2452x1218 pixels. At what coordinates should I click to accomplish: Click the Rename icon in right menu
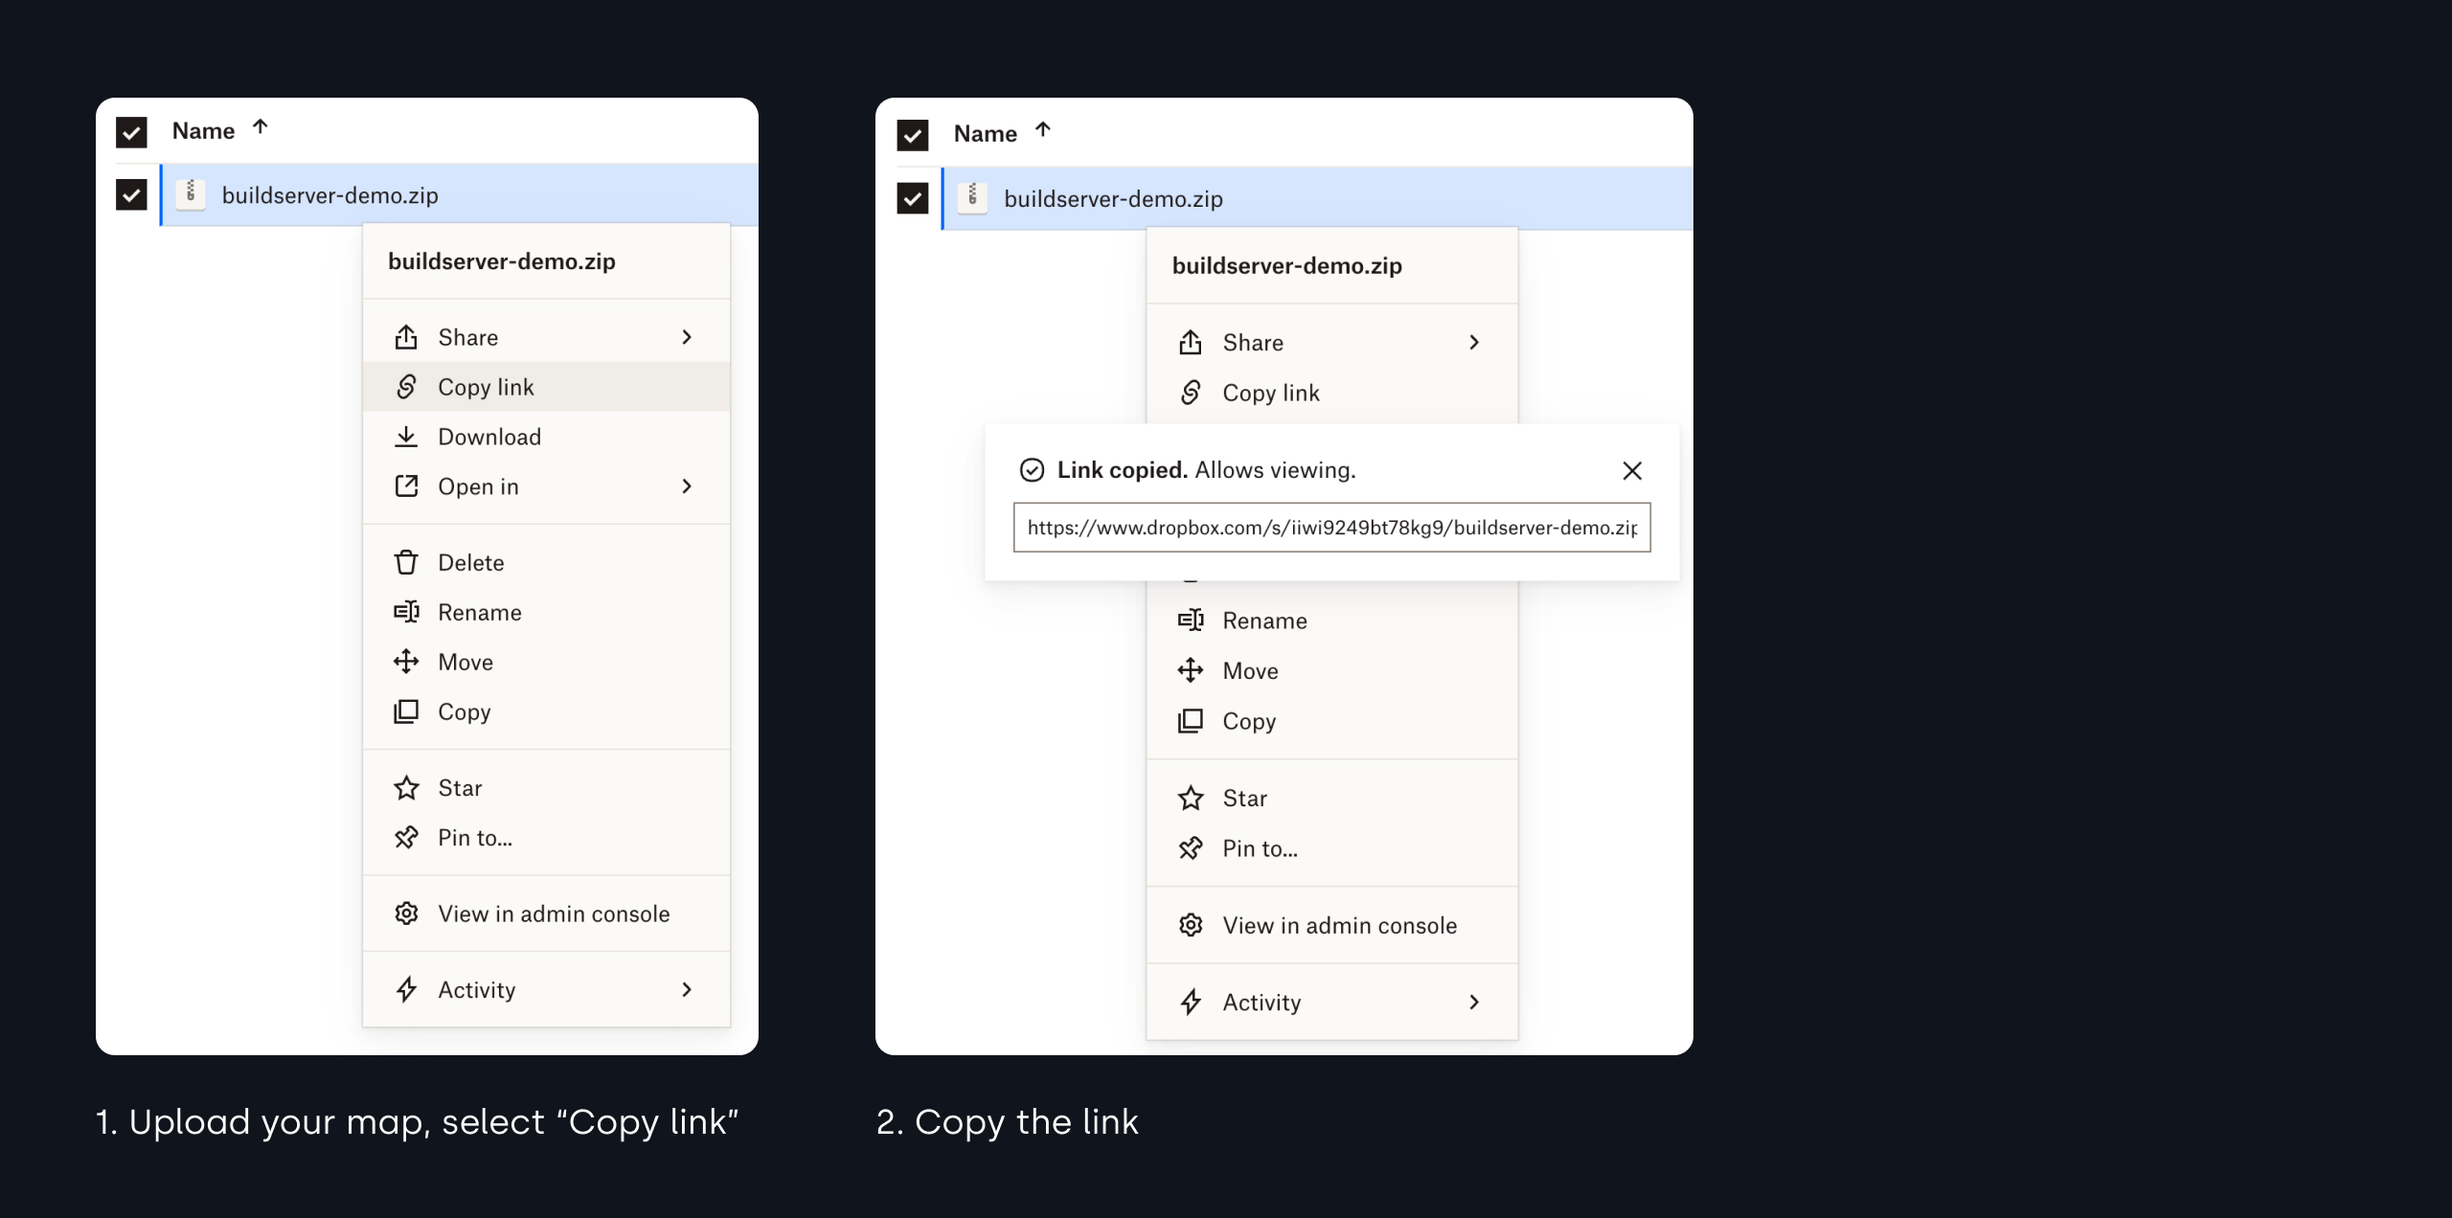tap(1191, 620)
